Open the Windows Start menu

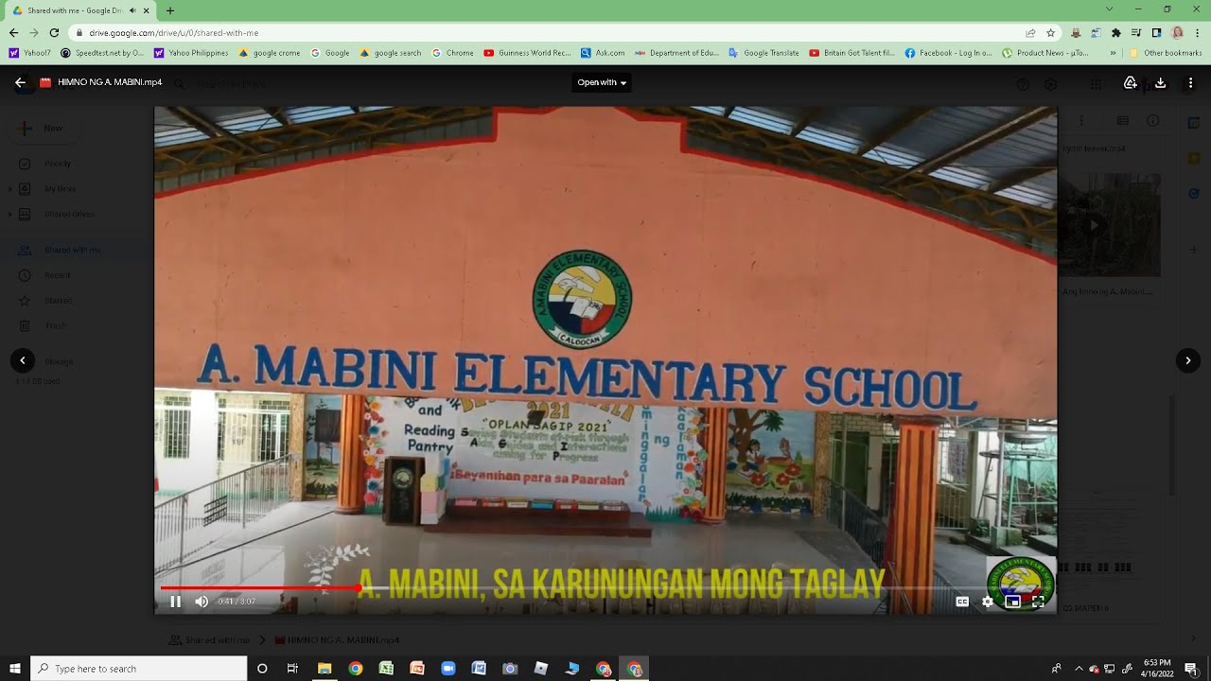point(14,669)
